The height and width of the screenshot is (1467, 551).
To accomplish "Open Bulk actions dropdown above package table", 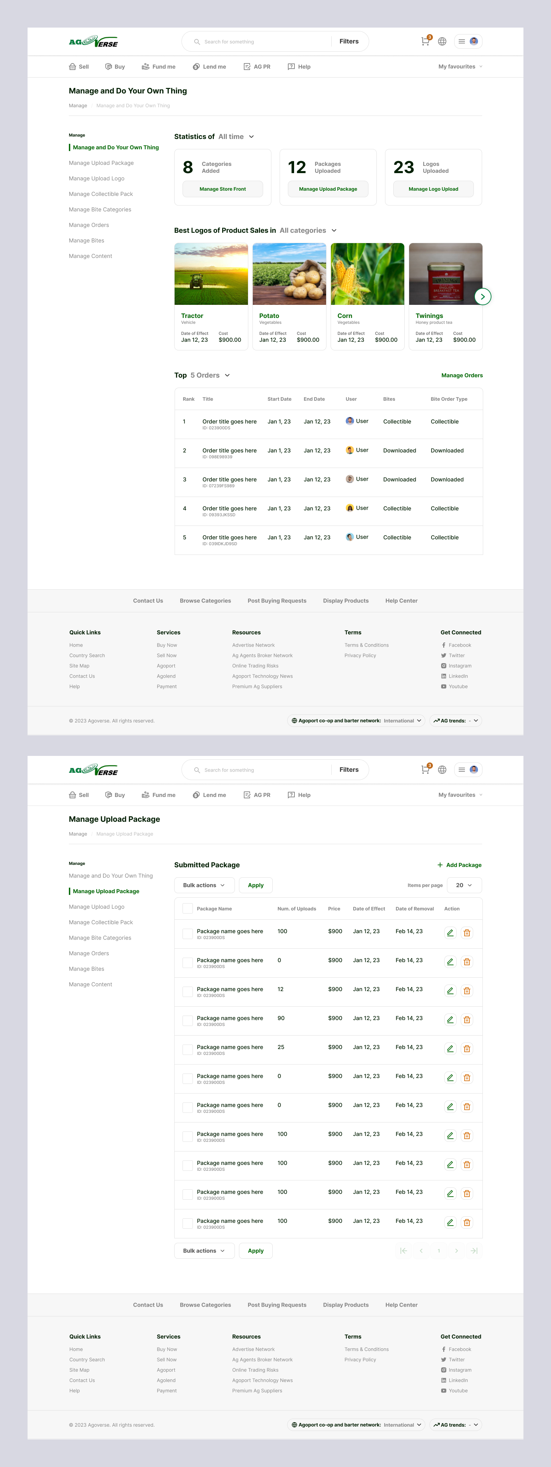I will pyautogui.click(x=204, y=885).
